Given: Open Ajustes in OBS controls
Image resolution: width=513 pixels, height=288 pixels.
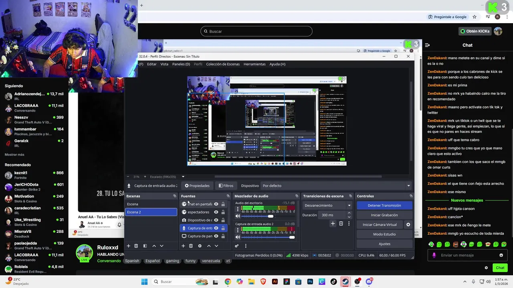Looking at the screenshot, I should click(384, 244).
